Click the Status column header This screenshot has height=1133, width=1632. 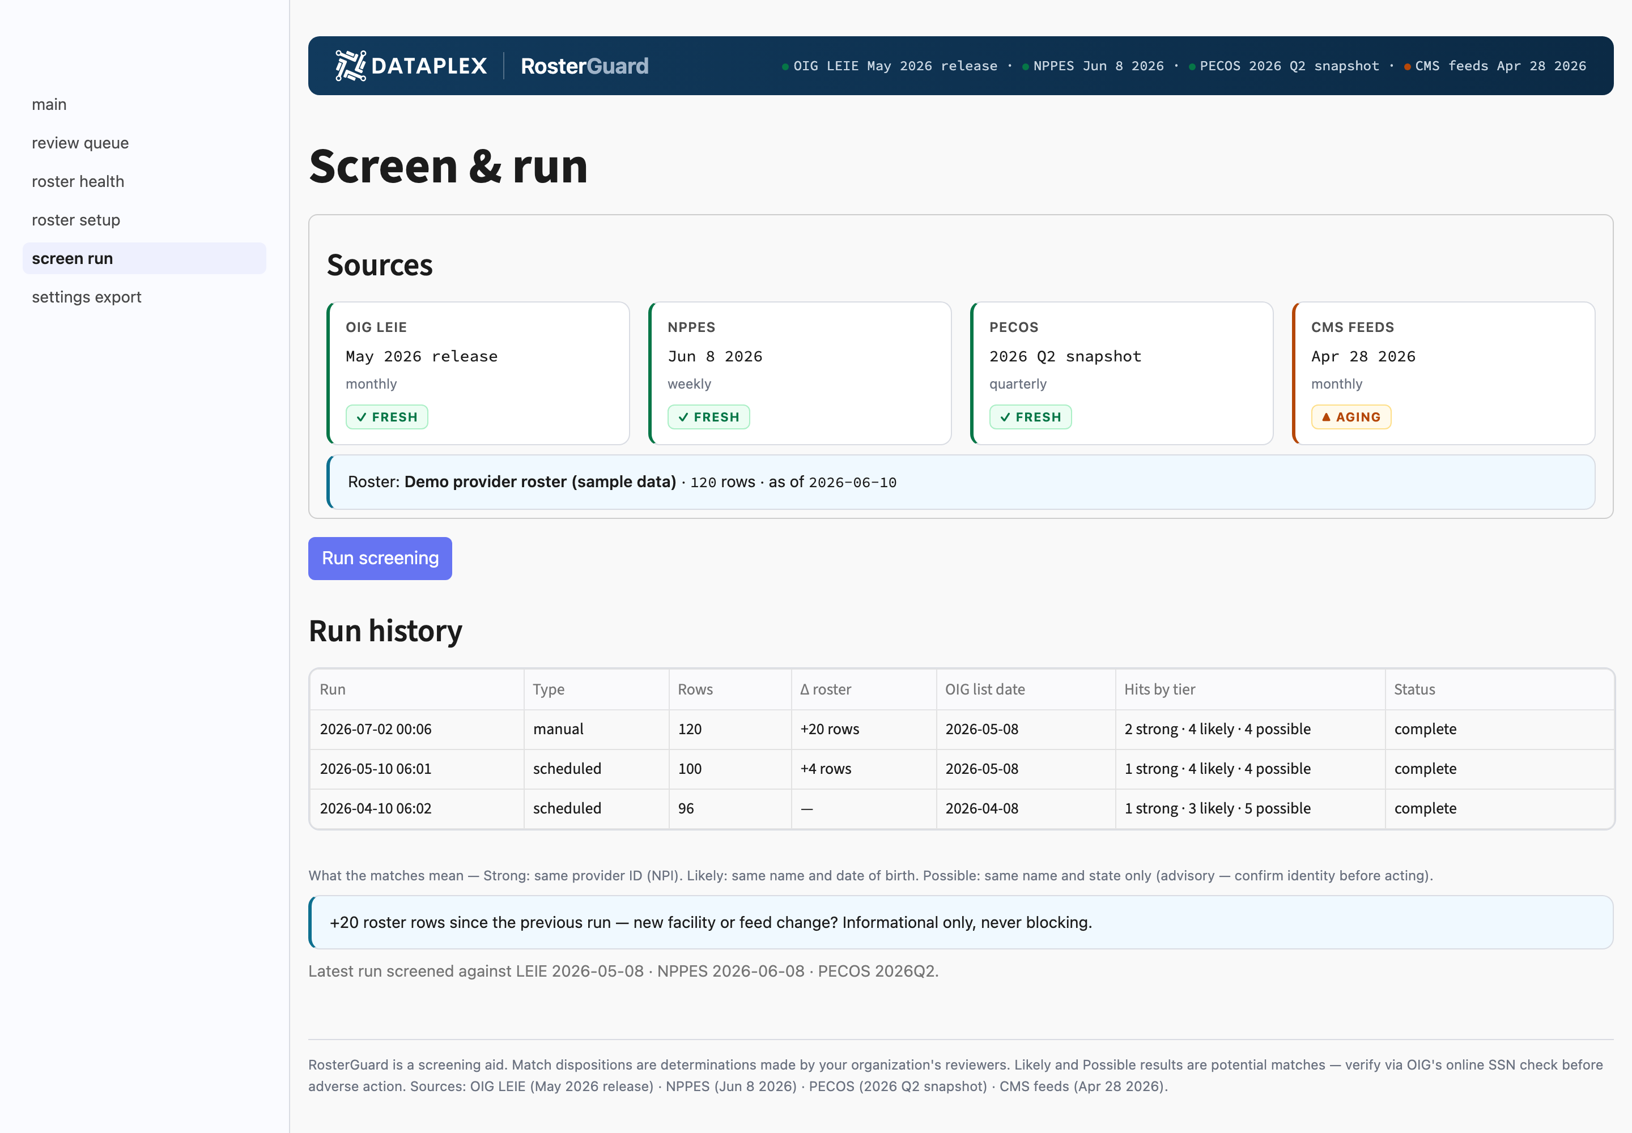coord(1499,689)
